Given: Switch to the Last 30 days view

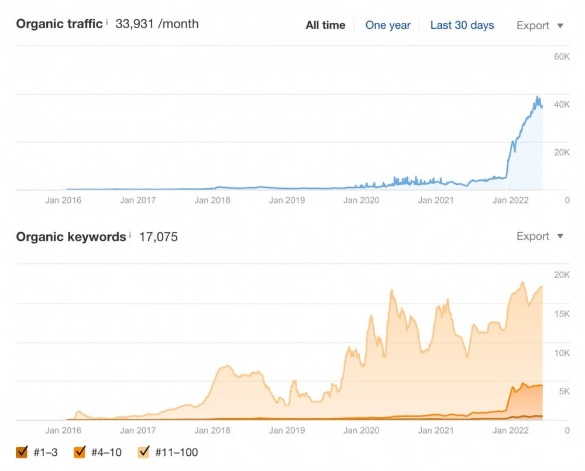Looking at the screenshot, I should tap(462, 25).
